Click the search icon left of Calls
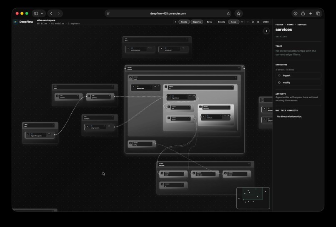The height and width of the screenshot is (227, 336). (175, 22)
